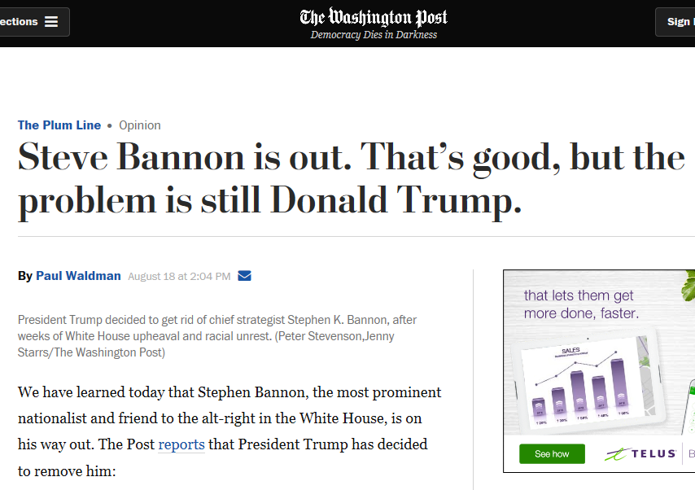Click the Sign In button

(x=675, y=22)
